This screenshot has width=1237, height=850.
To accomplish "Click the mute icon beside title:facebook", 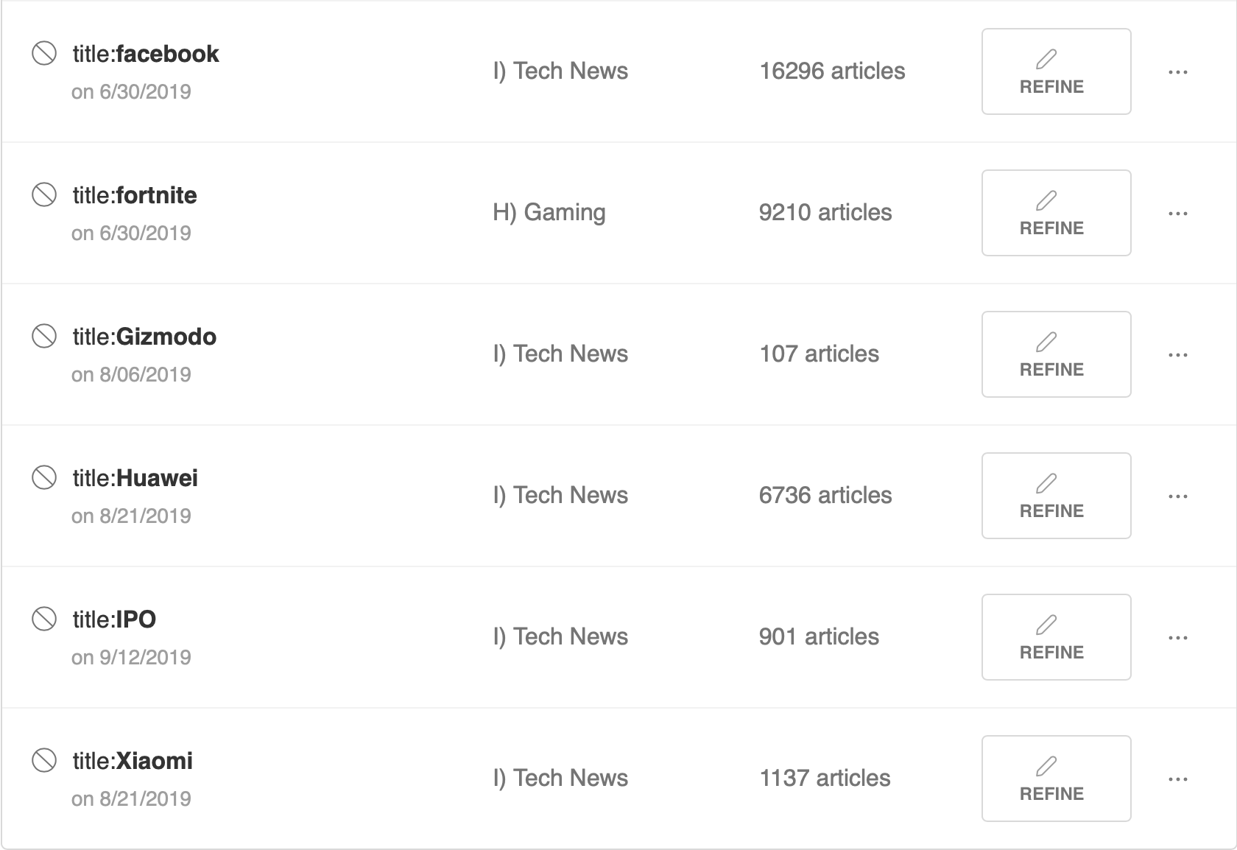I will (x=44, y=54).
